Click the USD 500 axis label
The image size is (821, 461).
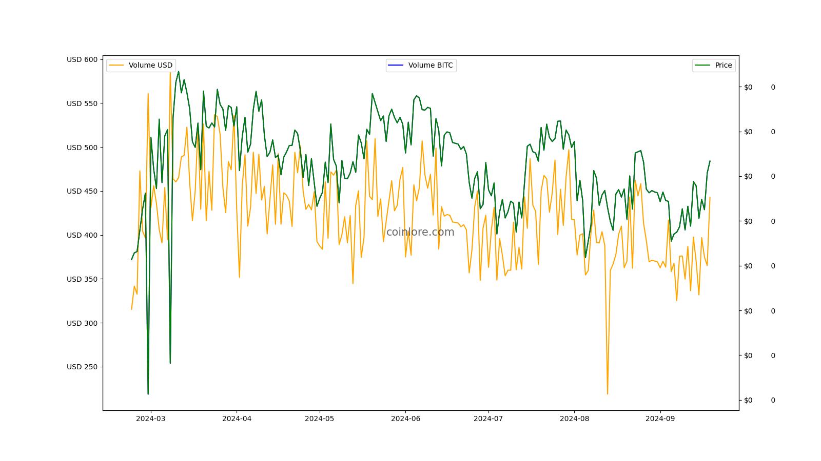[x=82, y=148]
